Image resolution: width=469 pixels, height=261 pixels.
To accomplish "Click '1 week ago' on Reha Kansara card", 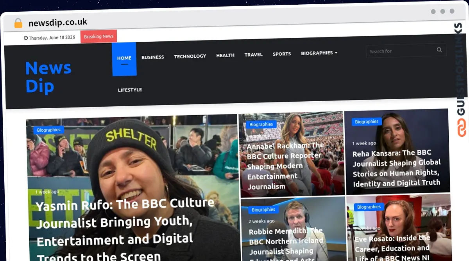I will point(364,143).
